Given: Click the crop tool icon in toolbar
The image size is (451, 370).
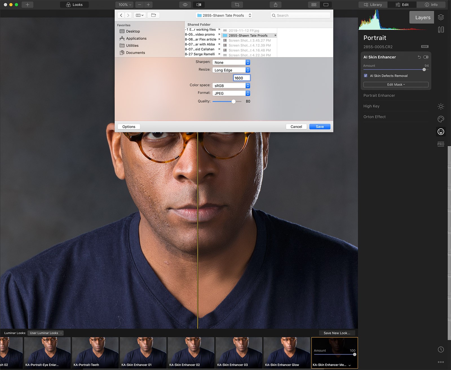Looking at the screenshot, I should pos(237,5).
